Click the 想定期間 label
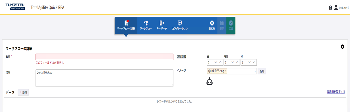This screenshot has height=112, width=350. pyautogui.click(x=181, y=56)
